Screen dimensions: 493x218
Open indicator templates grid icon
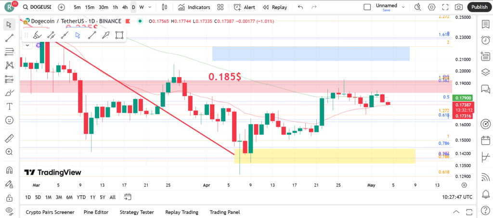point(221,7)
